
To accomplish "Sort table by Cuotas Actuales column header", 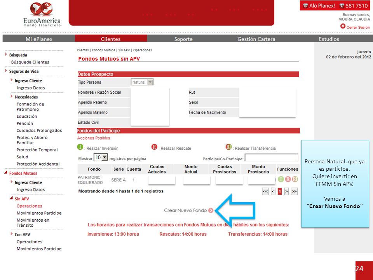I will coord(157,169).
